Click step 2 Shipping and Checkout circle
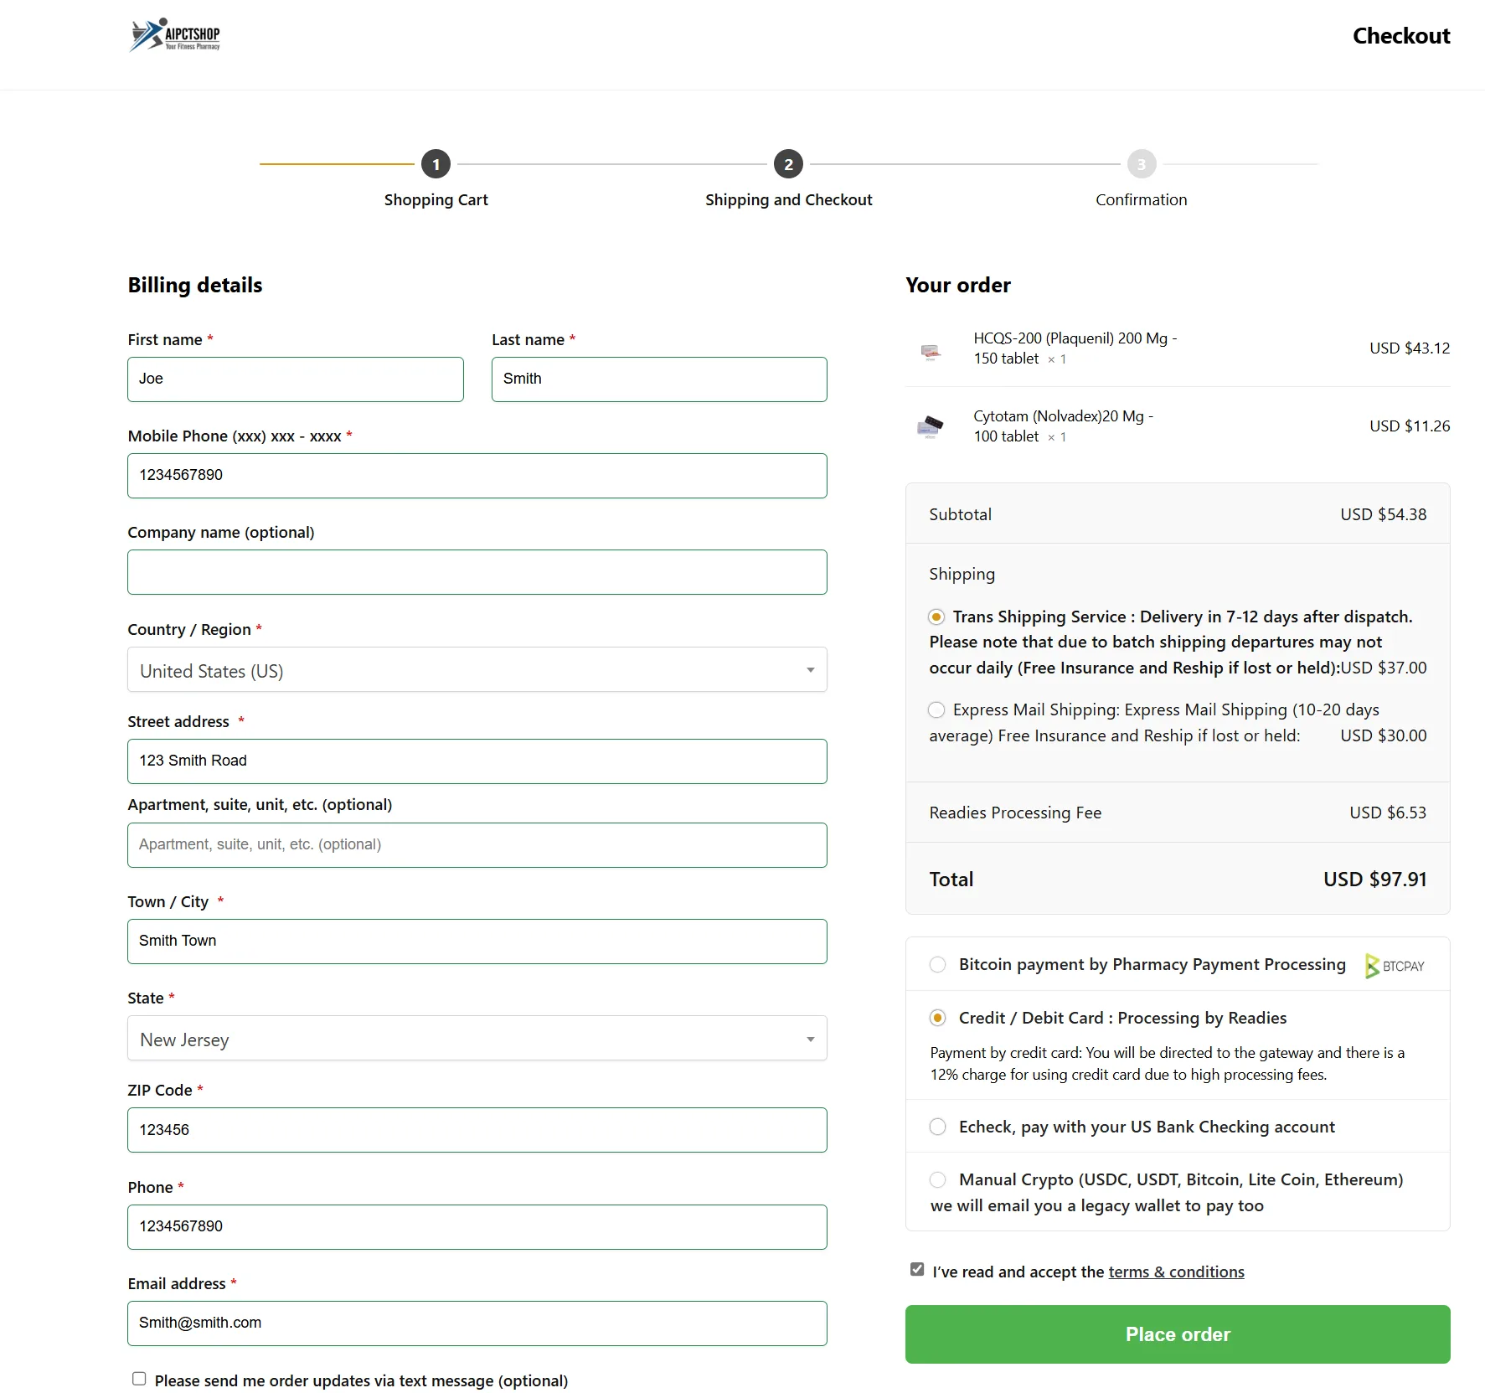1485x1393 pixels. click(x=788, y=164)
